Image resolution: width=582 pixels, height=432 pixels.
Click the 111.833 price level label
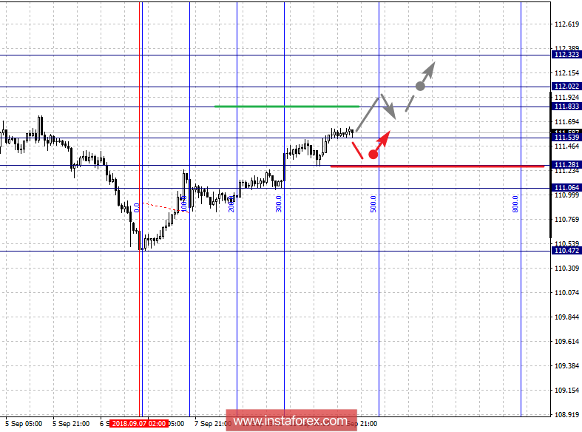tap(566, 107)
